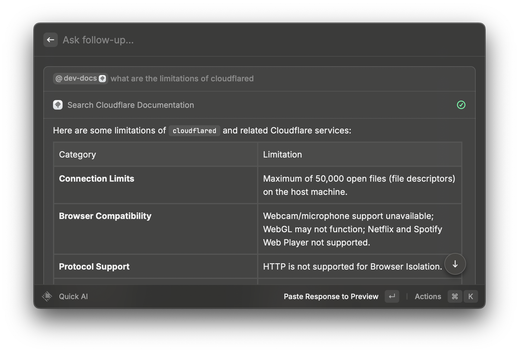Select the Browser Compatibility cell
519x353 pixels.
point(156,229)
